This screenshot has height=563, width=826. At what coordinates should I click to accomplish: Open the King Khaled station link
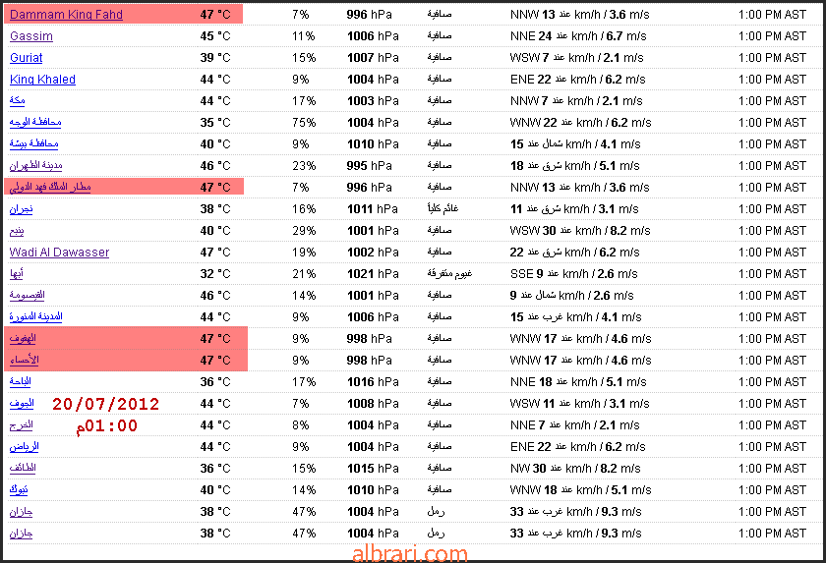pos(42,79)
